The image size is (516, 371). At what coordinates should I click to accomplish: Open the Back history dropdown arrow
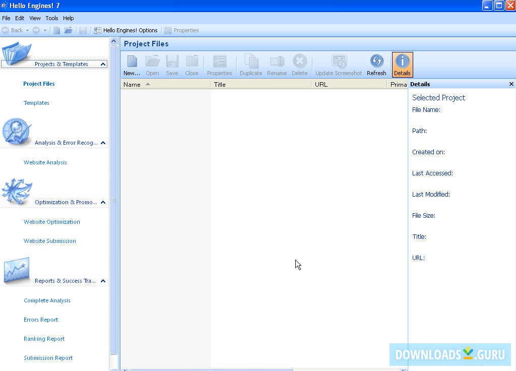[x=27, y=30]
